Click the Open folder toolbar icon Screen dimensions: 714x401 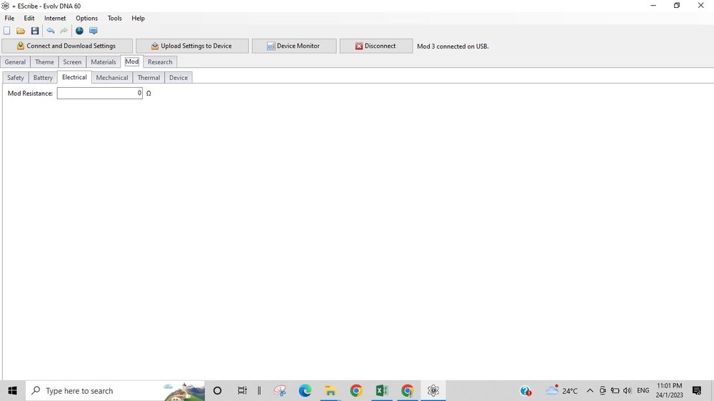click(21, 31)
